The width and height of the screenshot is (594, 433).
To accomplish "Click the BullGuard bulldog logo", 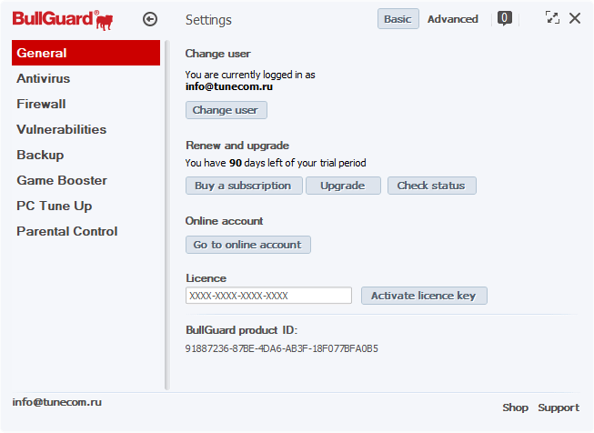I will click(x=63, y=20).
